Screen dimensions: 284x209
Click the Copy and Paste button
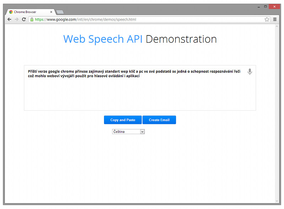pyautogui.click(x=123, y=120)
